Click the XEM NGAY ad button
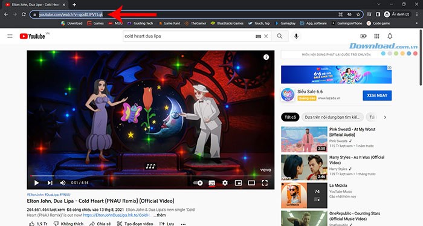Viewport: 423px width, 226px height. 377,95
